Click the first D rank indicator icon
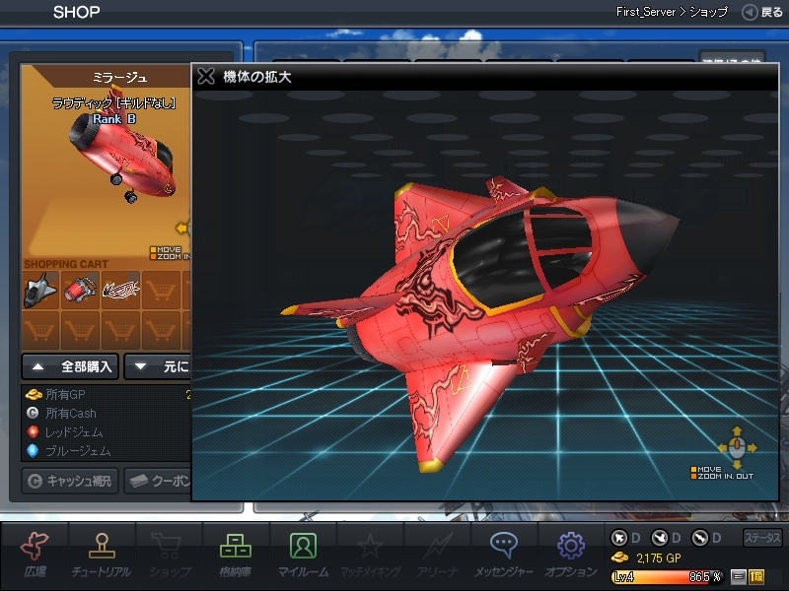The image size is (789, 591). pyautogui.click(x=619, y=538)
